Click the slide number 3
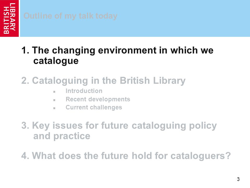 238,179
